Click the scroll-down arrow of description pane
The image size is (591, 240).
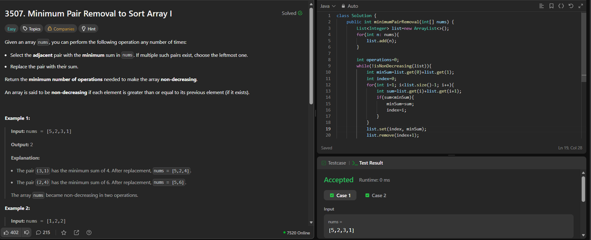pos(311,221)
